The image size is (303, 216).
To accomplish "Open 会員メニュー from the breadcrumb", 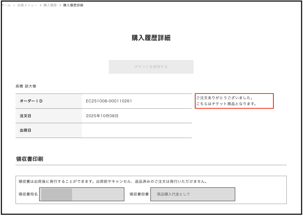I will pyautogui.click(x=27, y=5).
